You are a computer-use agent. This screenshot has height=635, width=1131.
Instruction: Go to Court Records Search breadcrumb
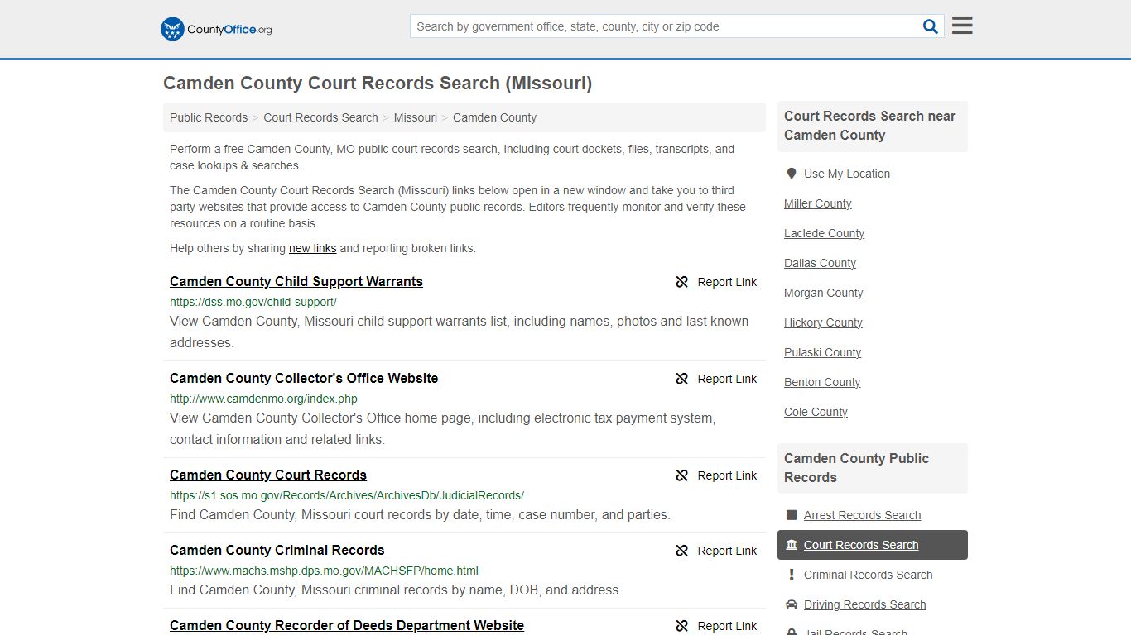click(x=320, y=117)
